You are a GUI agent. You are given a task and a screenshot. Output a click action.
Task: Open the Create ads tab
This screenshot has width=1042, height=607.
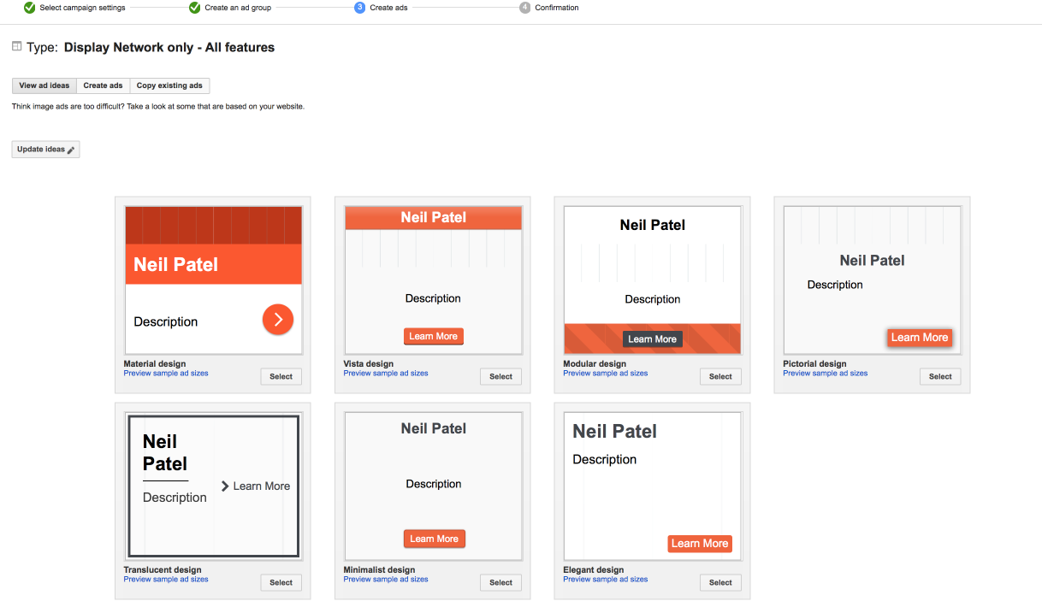coord(103,85)
